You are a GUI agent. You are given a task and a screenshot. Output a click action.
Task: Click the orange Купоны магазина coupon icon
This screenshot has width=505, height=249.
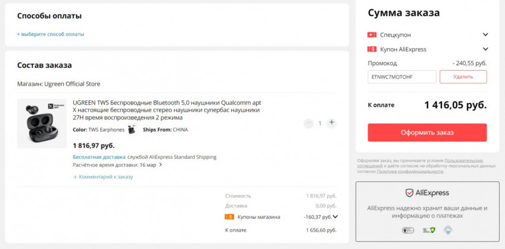tap(229, 217)
